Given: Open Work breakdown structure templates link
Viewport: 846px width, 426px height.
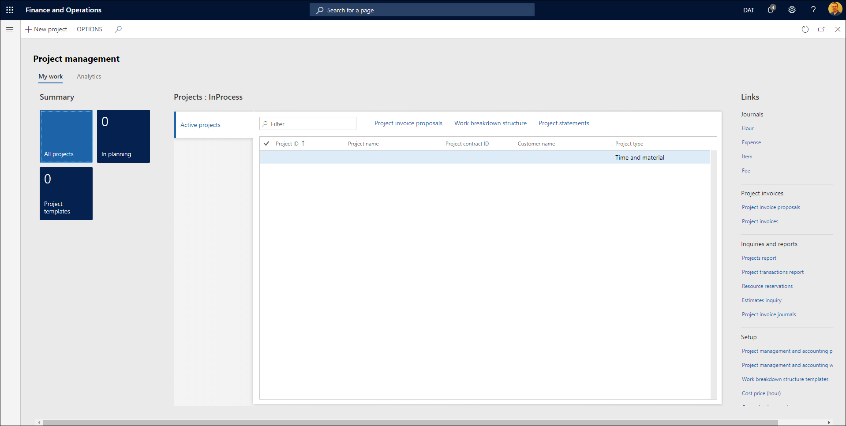Looking at the screenshot, I should 785,379.
